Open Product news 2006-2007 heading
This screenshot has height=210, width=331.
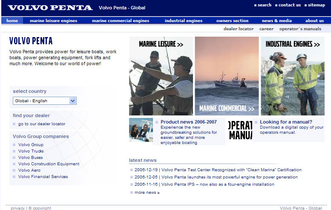(189, 122)
